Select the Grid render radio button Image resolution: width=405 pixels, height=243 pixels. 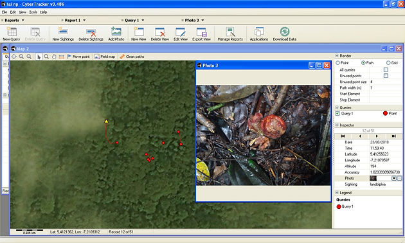[388, 63]
